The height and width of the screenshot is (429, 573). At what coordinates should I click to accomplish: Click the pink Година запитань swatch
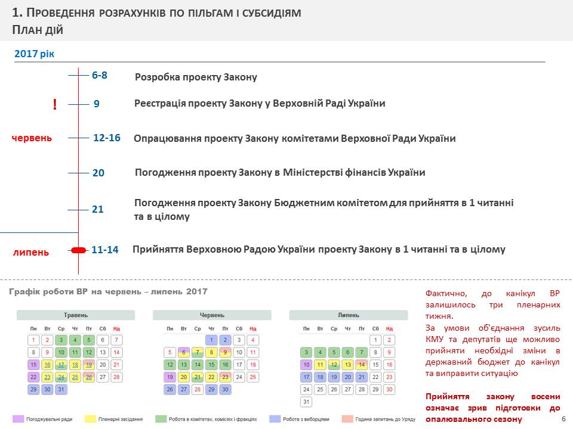coord(349,419)
